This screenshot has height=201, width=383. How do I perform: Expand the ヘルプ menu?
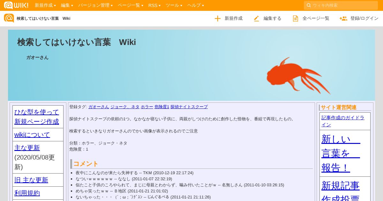click(x=196, y=5)
